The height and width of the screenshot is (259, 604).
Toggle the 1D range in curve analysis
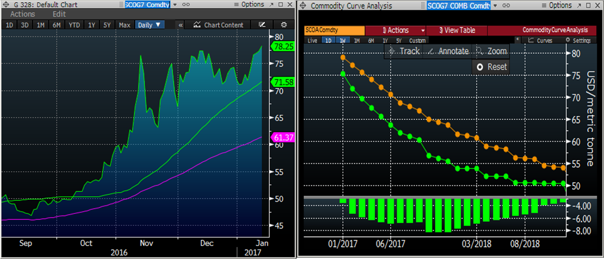tap(328, 41)
